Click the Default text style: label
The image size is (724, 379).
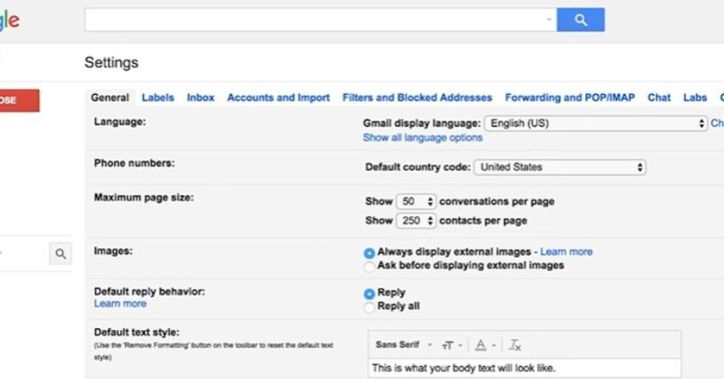(137, 332)
